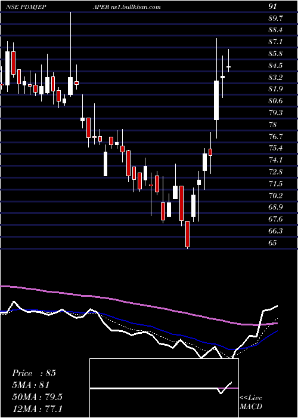
Task: Click the 72.8 price axis label
Action: coord(275,172)
